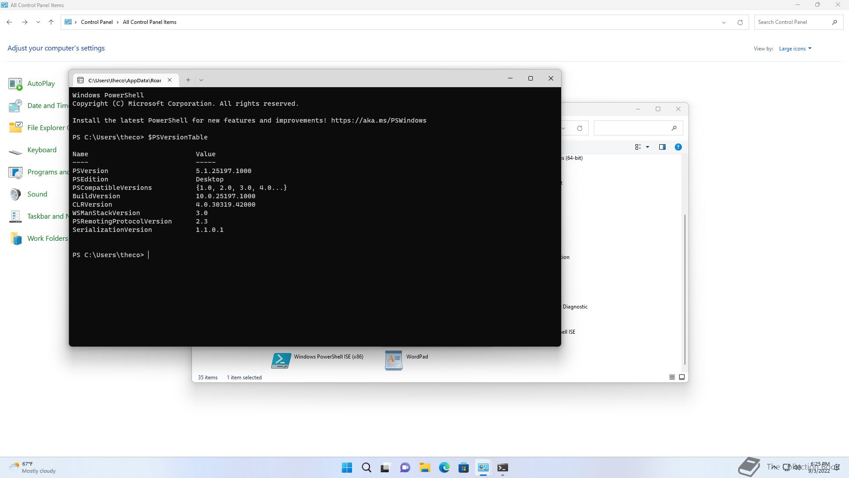The width and height of the screenshot is (849, 478).
Task: Go back in Control Panel navigation
Action: point(9,22)
